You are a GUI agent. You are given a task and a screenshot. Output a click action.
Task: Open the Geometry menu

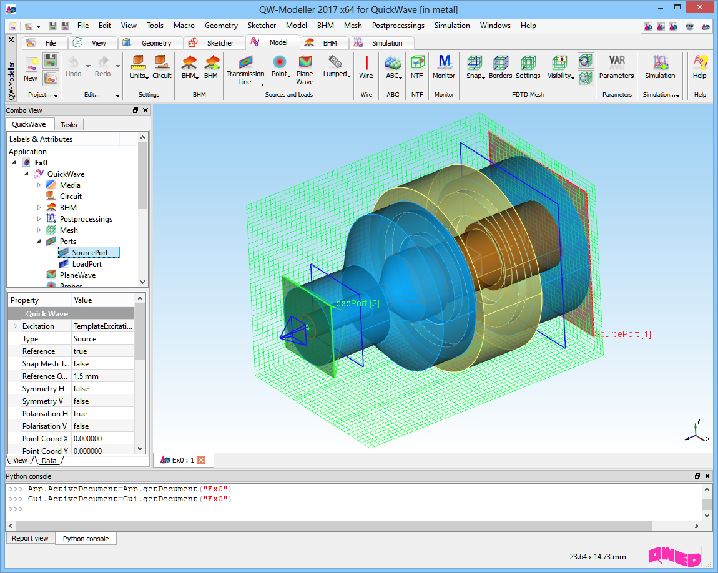221,26
